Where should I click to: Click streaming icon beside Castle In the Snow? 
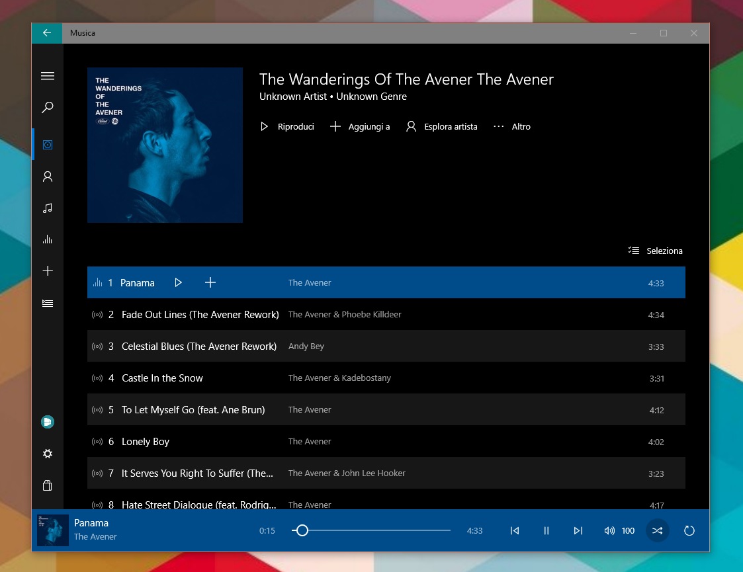[x=97, y=378]
